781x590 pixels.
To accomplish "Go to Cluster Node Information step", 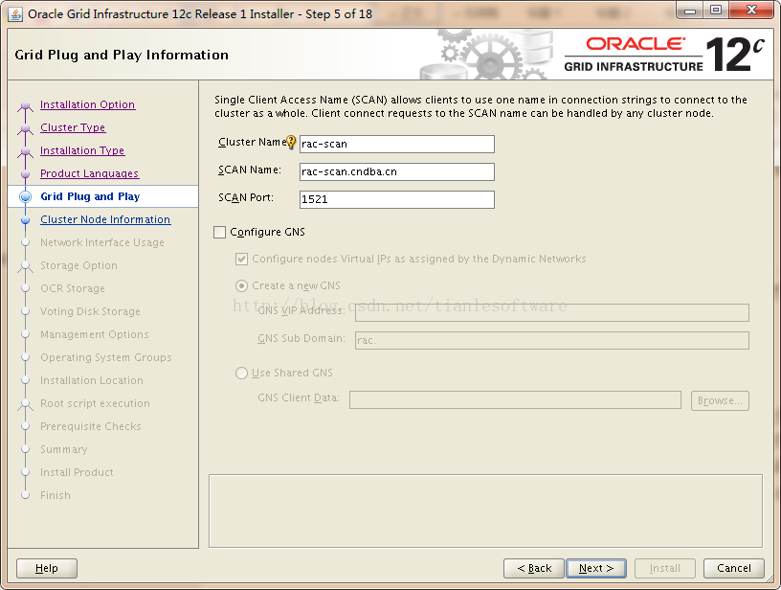I will click(105, 219).
